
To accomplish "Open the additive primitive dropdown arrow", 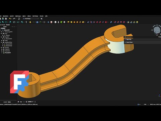I will (85, 22).
